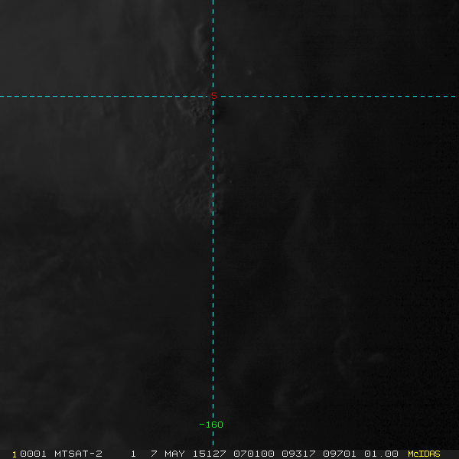Click the green longitude label -160
Viewport: 459px width, 459px height.
(x=211, y=425)
